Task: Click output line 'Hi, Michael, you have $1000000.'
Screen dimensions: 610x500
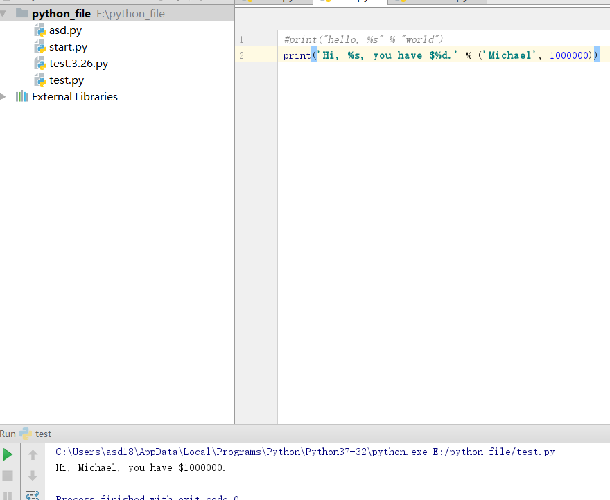Action: (x=141, y=467)
